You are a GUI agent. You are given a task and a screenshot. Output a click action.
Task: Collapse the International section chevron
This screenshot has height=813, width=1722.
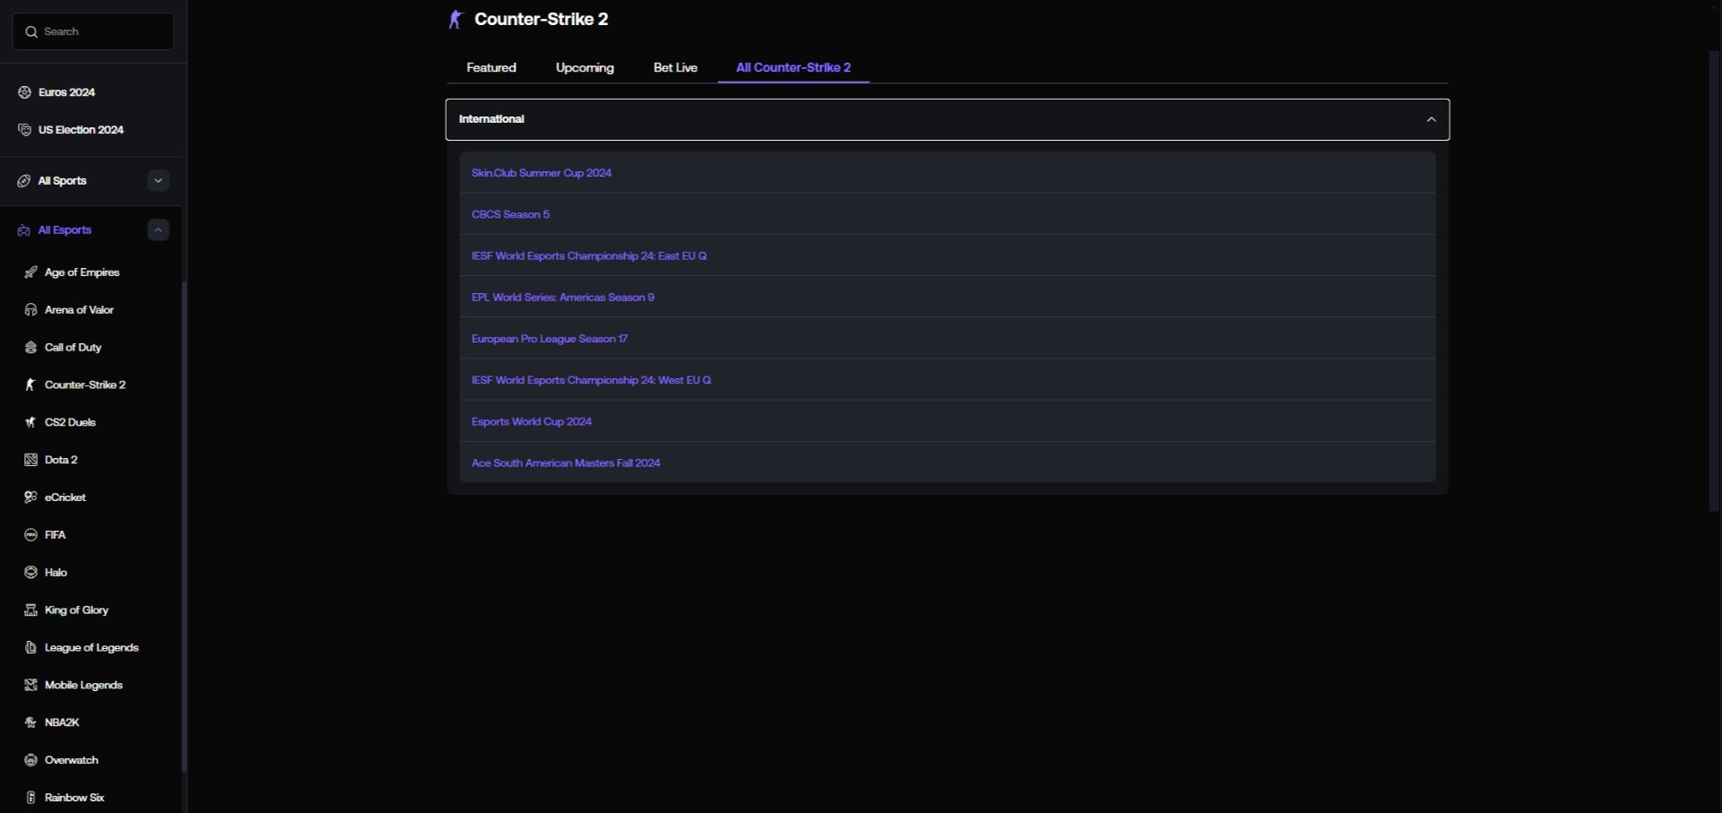1431,119
